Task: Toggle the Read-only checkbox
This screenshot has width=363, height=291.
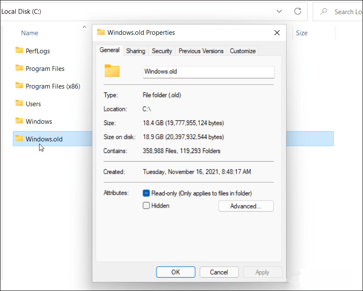Action: 146,193
